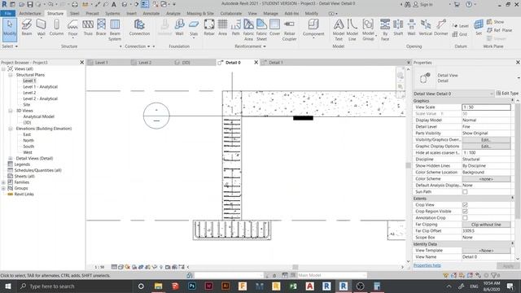Expand the Families node
Image resolution: width=521 pixels, height=293 pixels.
coord(3,182)
